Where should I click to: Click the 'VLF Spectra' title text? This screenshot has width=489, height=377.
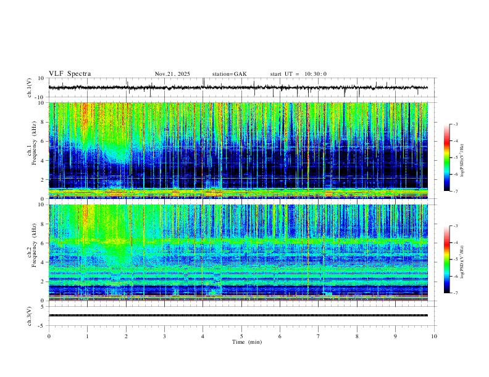70,74
